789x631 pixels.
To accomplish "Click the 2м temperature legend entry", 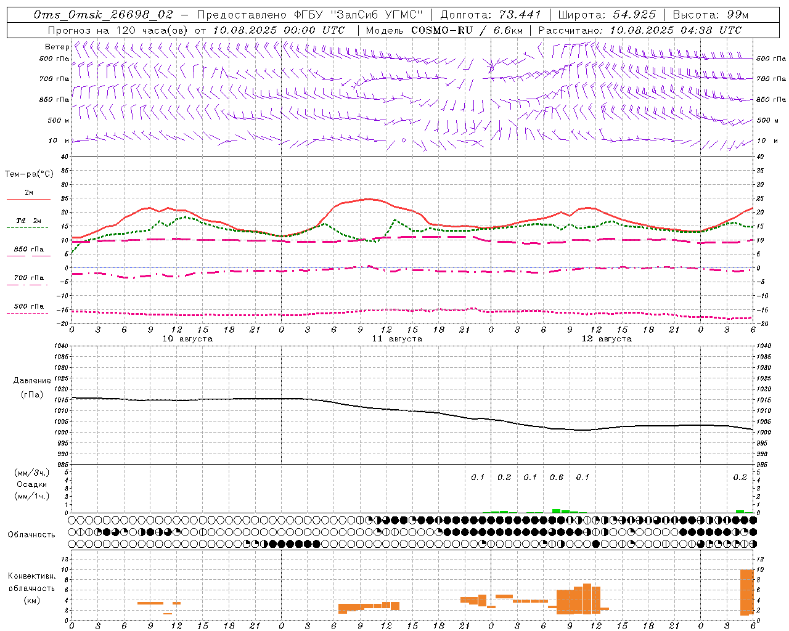I will pyautogui.click(x=29, y=192).
